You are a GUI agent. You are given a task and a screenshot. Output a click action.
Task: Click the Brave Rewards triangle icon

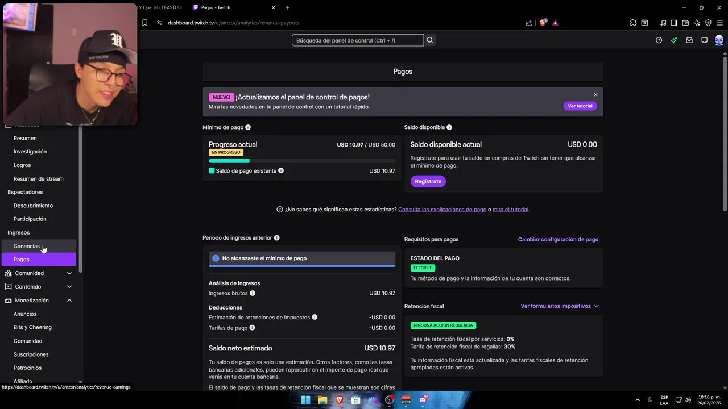[555, 23]
